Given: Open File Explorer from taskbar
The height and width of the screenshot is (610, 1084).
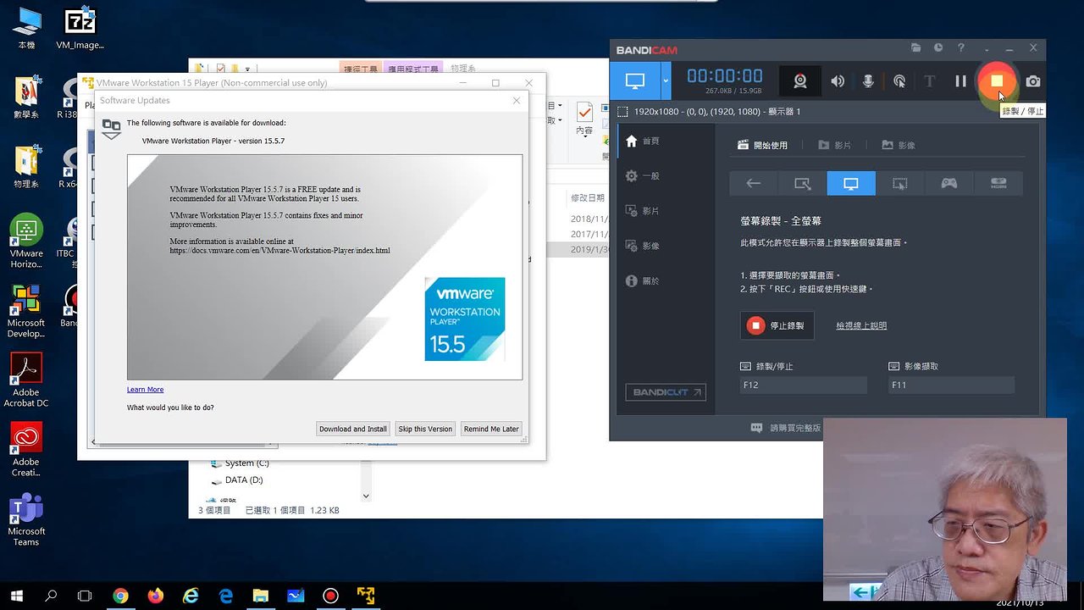Looking at the screenshot, I should (x=260, y=596).
